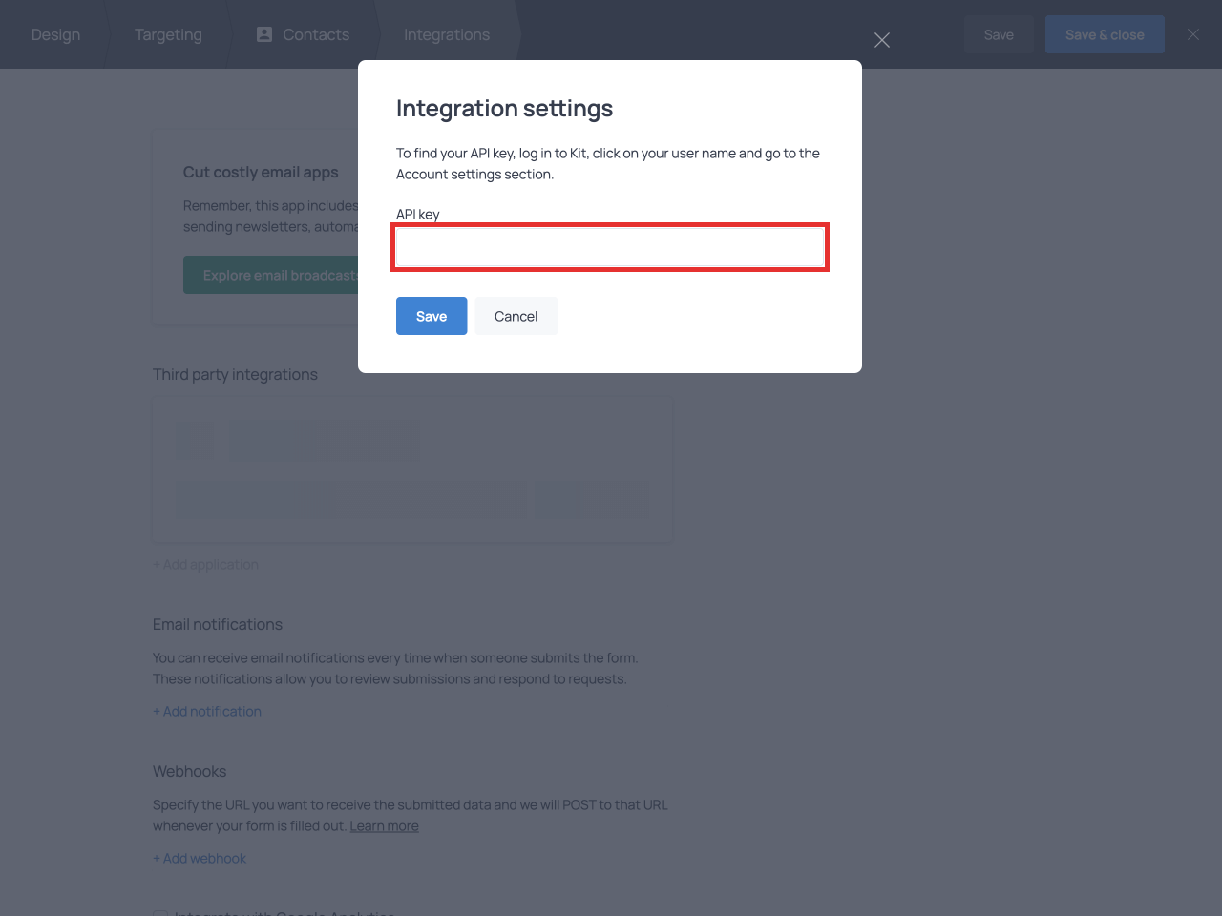Click the Save & close button
Viewport: 1222px width, 916px height.
1105,34
